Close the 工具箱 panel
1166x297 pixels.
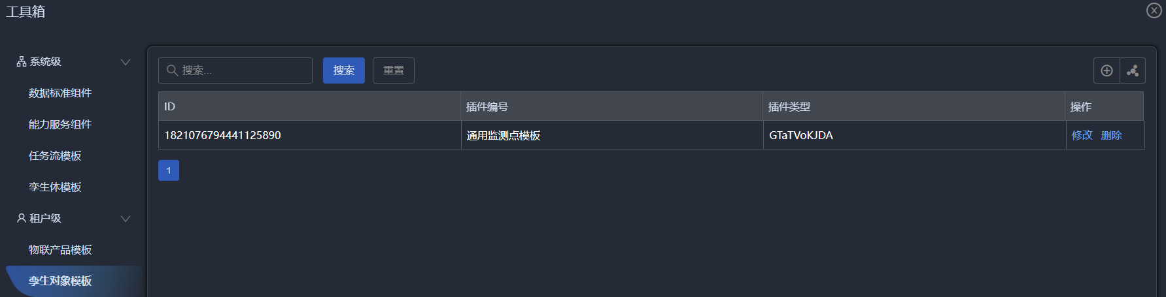pos(1154,10)
